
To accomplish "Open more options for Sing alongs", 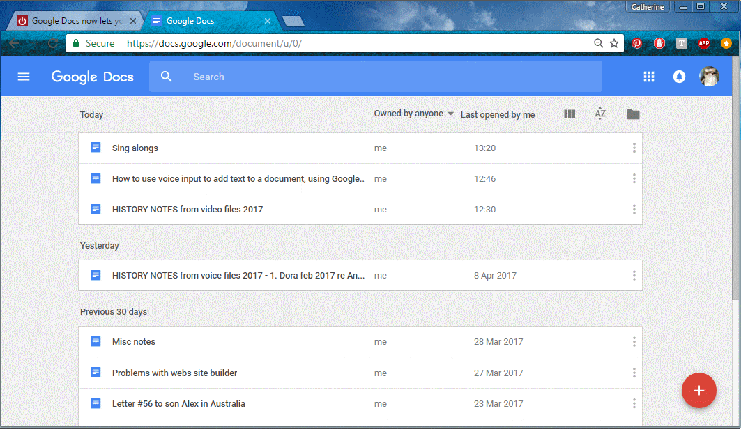I will tap(634, 148).
